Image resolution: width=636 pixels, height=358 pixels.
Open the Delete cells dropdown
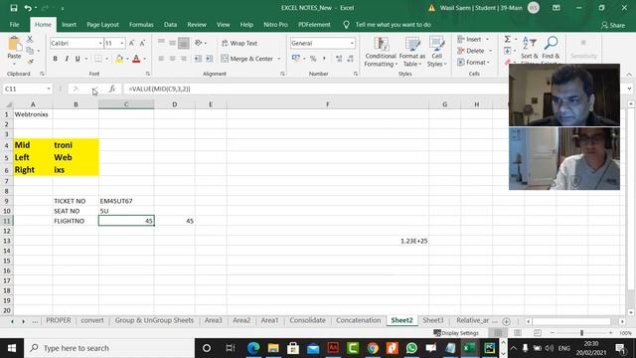click(490, 51)
